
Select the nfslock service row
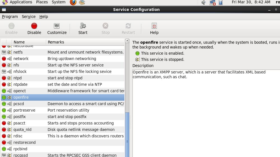tap(63, 71)
